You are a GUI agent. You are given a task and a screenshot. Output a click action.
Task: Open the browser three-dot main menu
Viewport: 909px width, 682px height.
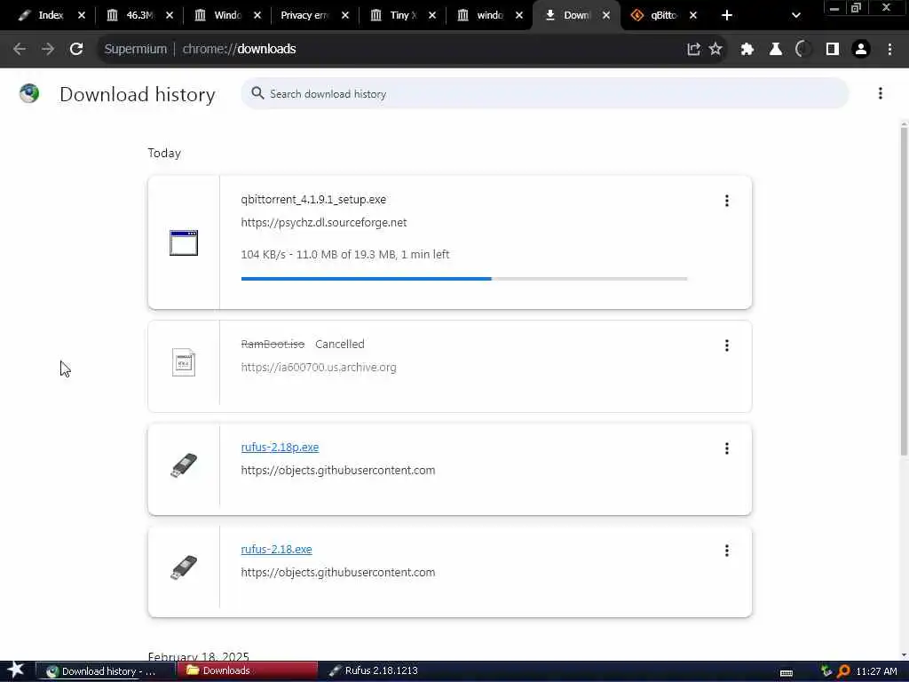pos(889,50)
